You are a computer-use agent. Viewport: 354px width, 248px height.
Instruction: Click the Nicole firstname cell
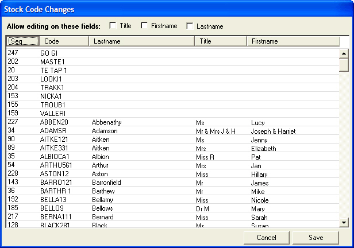point(260,200)
